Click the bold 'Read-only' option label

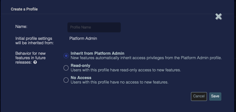[x=80, y=66]
